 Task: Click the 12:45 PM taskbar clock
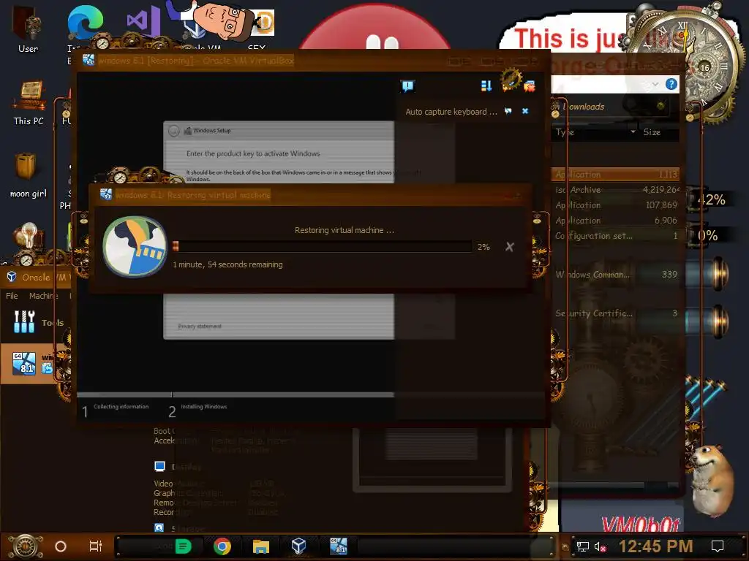coord(655,546)
